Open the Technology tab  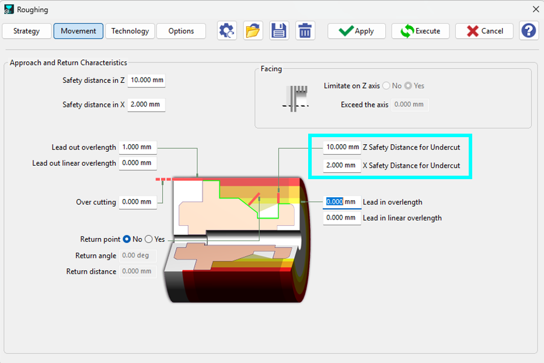[x=130, y=32]
